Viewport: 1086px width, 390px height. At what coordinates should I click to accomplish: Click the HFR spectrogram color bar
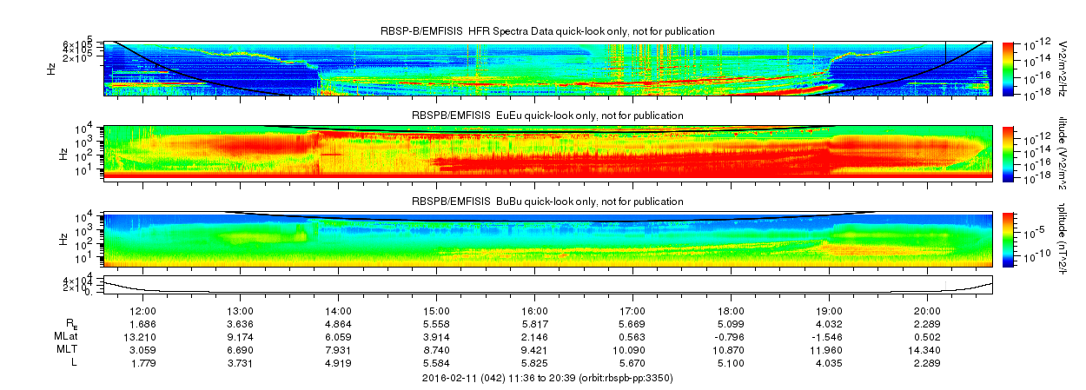coord(1008,67)
